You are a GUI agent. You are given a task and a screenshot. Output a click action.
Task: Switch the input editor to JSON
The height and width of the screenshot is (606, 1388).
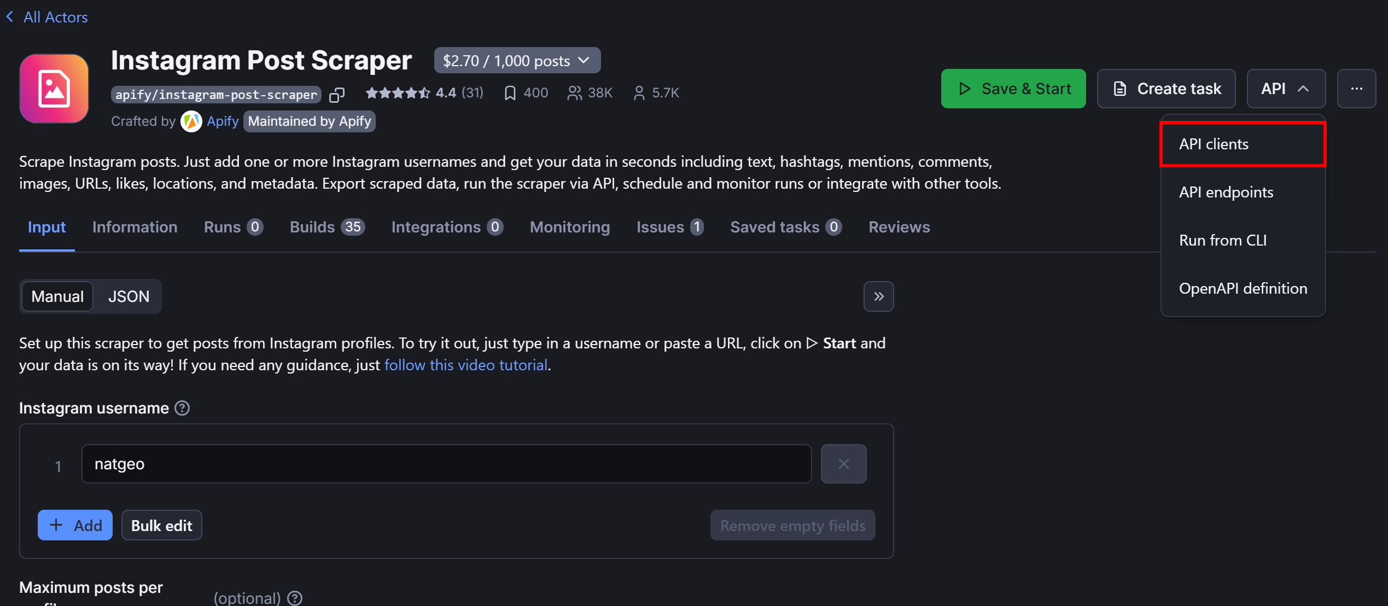(129, 296)
